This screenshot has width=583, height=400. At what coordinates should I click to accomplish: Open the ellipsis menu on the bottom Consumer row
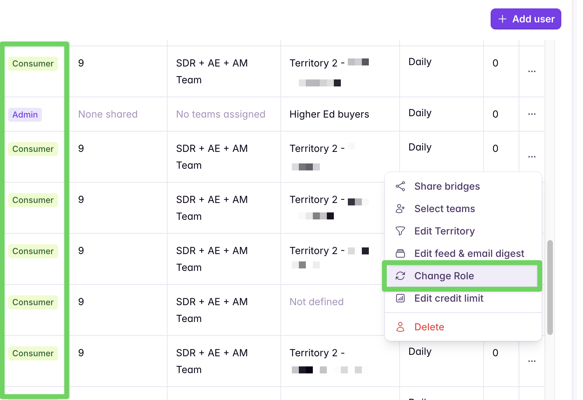point(532,361)
